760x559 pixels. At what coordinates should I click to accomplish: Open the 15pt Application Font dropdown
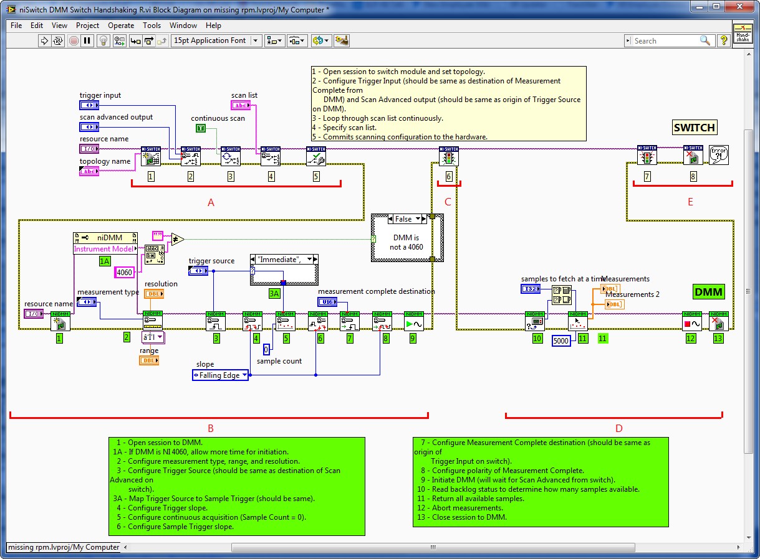[x=216, y=40]
